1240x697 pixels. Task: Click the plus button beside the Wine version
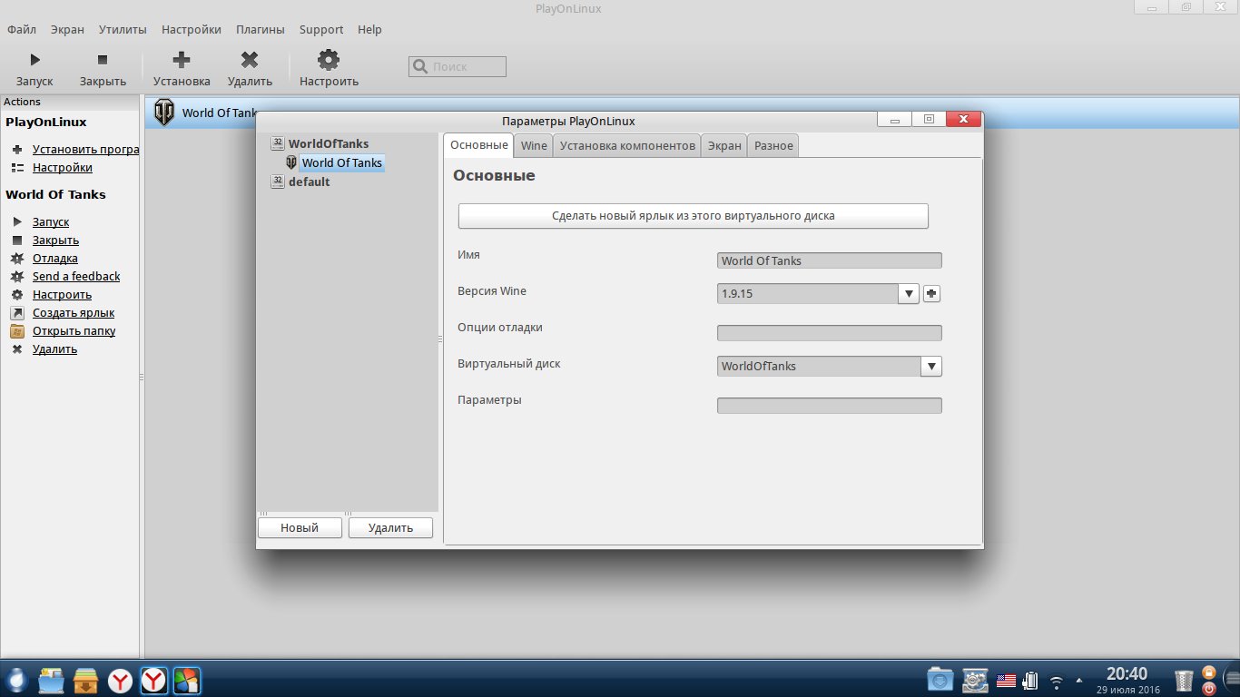pyautogui.click(x=931, y=294)
